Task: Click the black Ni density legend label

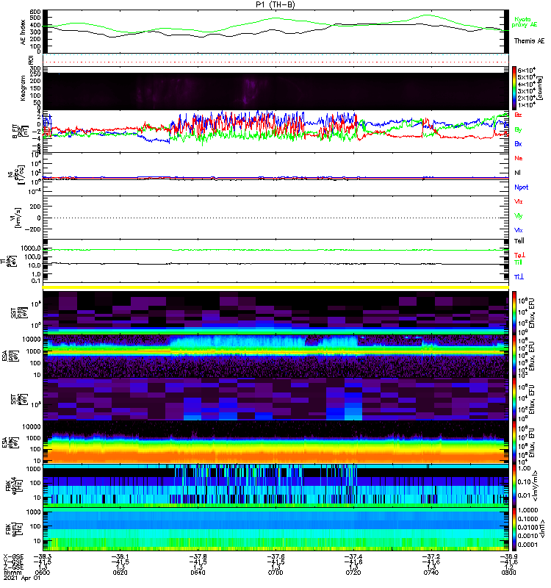Action: (517, 173)
